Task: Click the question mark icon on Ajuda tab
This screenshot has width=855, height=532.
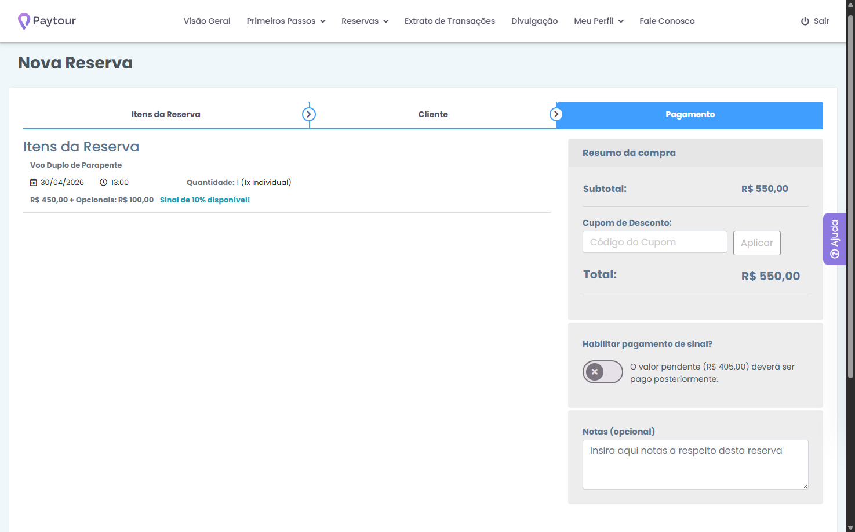Action: pos(835,254)
